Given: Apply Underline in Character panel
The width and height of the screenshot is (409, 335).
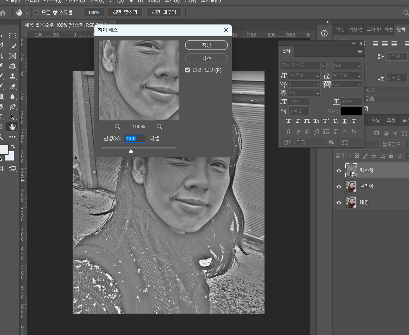Looking at the screenshot, I should click(x=345, y=121).
